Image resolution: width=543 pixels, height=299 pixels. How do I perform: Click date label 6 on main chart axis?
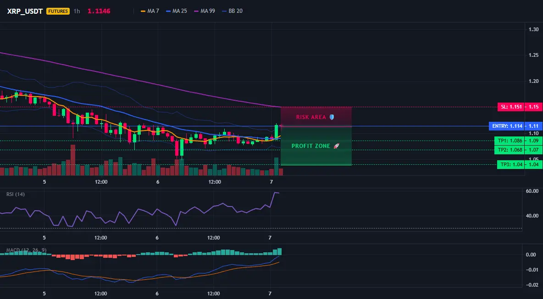(158, 182)
